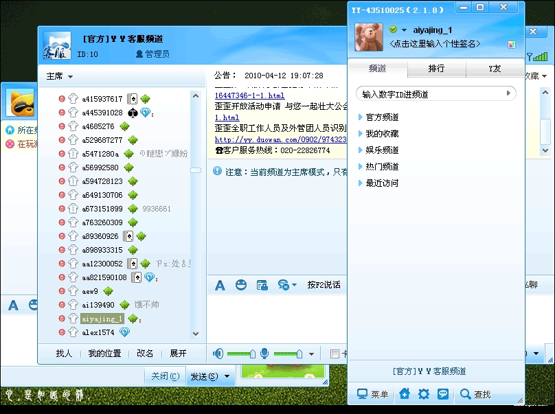Toggle the microphone on or off
Image resolution: width=555 pixels, height=414 pixels.
264,354
